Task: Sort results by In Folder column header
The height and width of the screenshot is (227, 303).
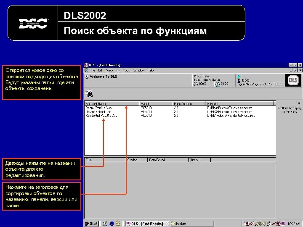Action: pyautogui.click(x=239, y=104)
